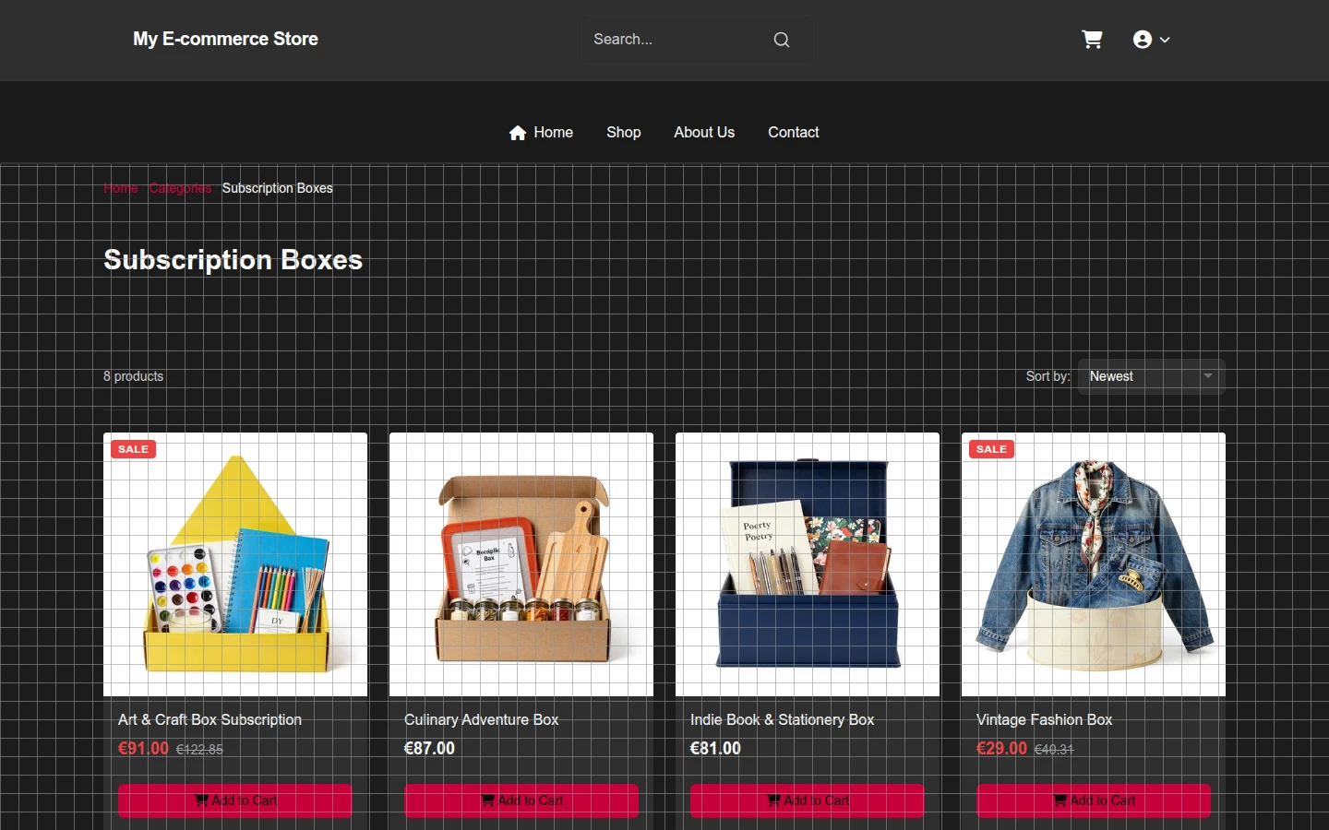Open Indie Book & Stationery Box image
The image size is (1329, 830).
point(808,564)
